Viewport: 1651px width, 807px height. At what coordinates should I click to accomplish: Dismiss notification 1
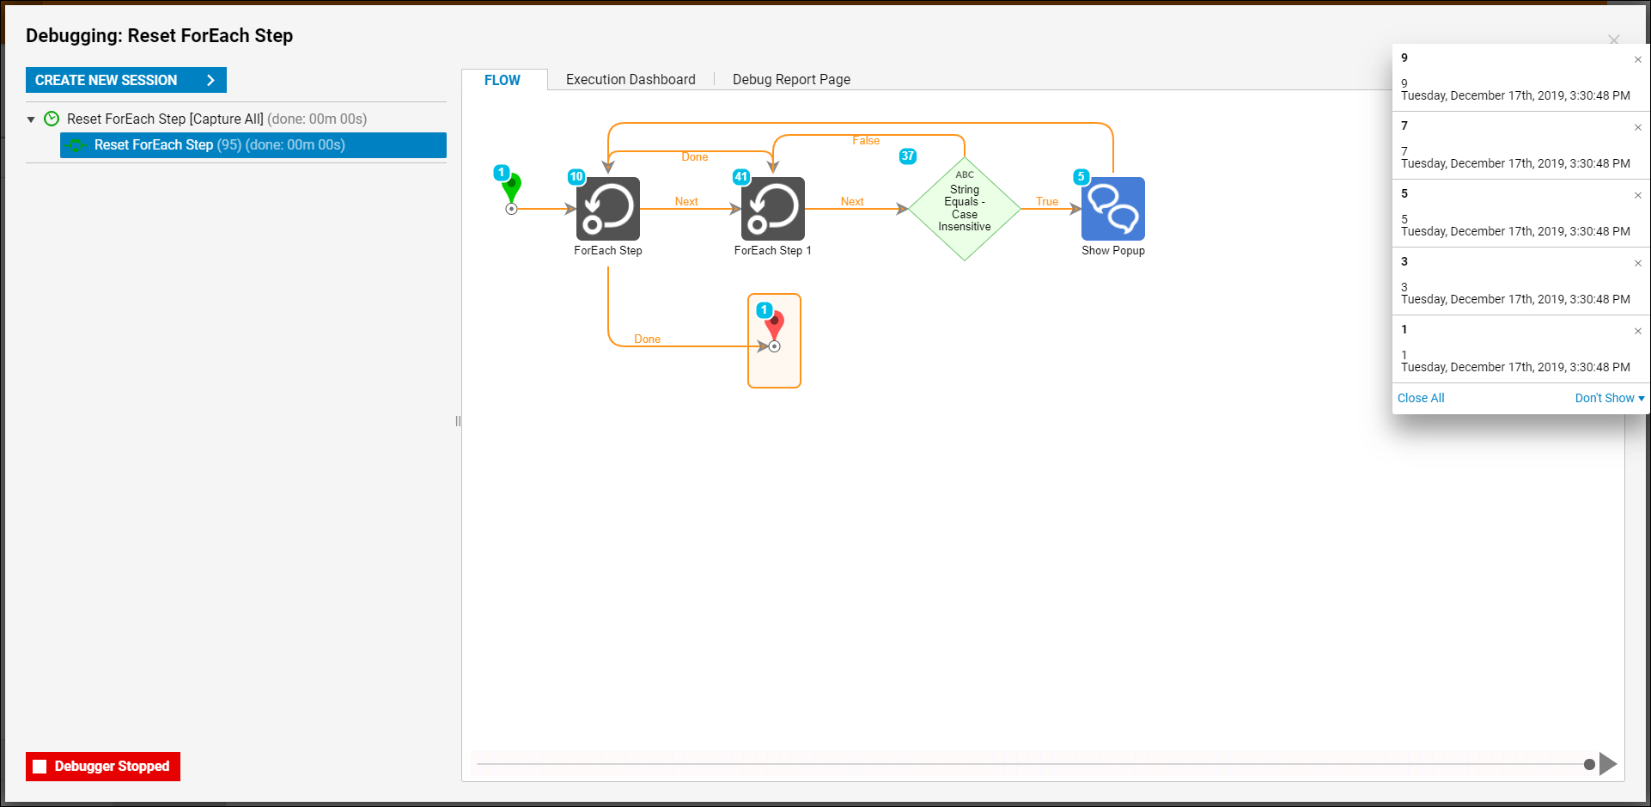point(1638,331)
